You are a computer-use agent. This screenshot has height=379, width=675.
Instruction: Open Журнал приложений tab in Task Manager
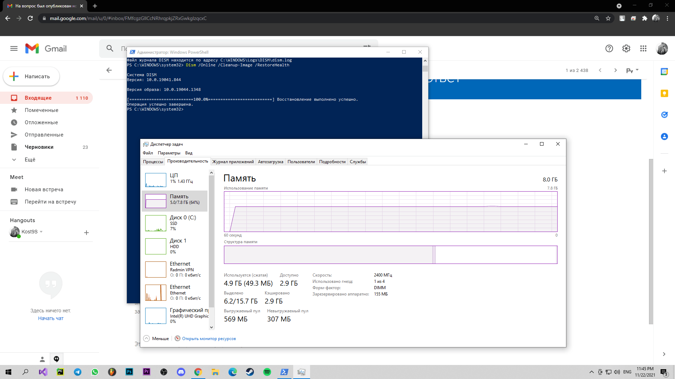233,161
